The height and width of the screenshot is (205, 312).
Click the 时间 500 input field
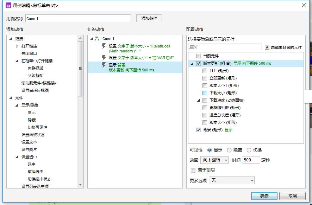251,160
